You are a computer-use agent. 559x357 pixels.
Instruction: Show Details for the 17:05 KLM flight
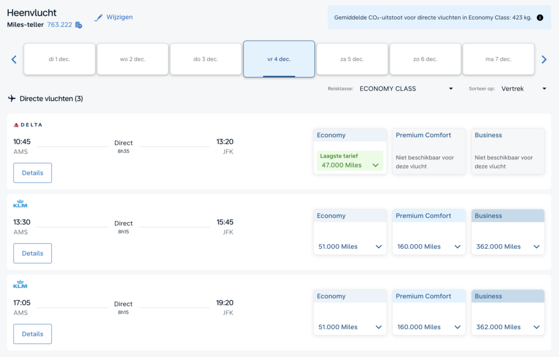32,334
